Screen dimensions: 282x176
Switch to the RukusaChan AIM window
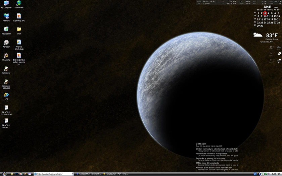(x=116, y=174)
